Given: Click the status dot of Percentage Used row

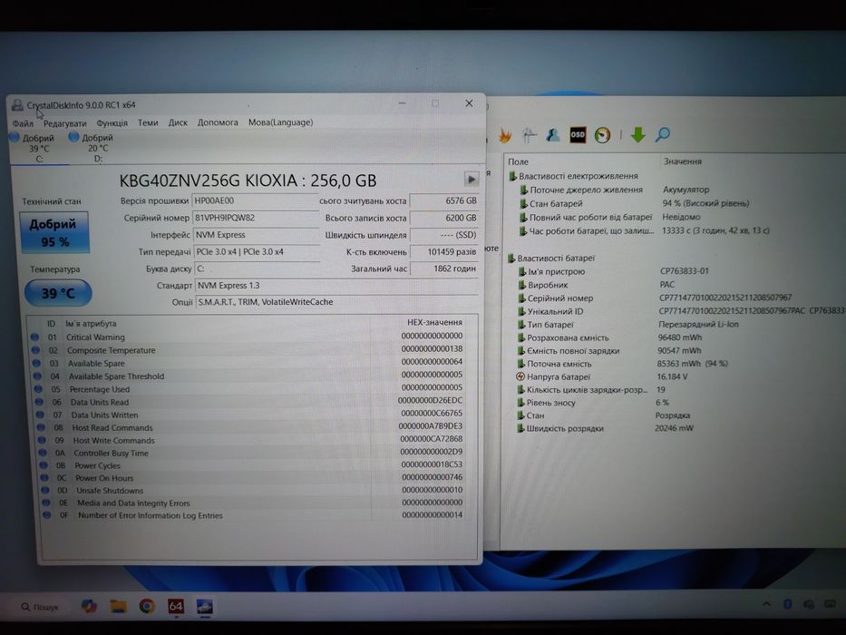Looking at the screenshot, I should 38,389.
